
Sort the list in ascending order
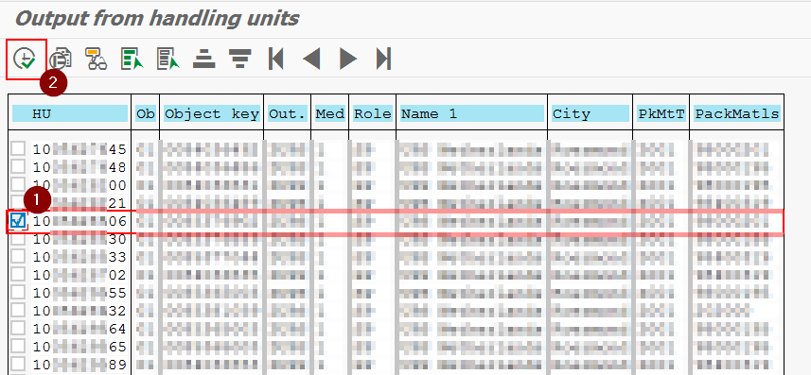coord(203,59)
